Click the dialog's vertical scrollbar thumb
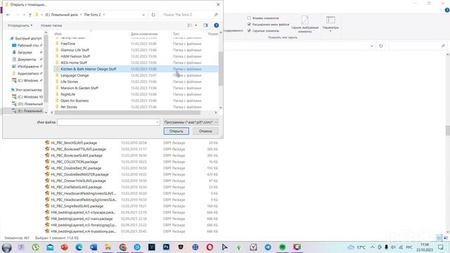Screen dimensions: 450x253 [x=220, y=69]
